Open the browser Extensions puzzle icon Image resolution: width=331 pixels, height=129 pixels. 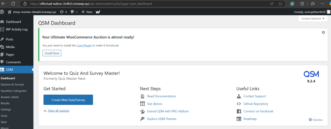click(302, 4)
